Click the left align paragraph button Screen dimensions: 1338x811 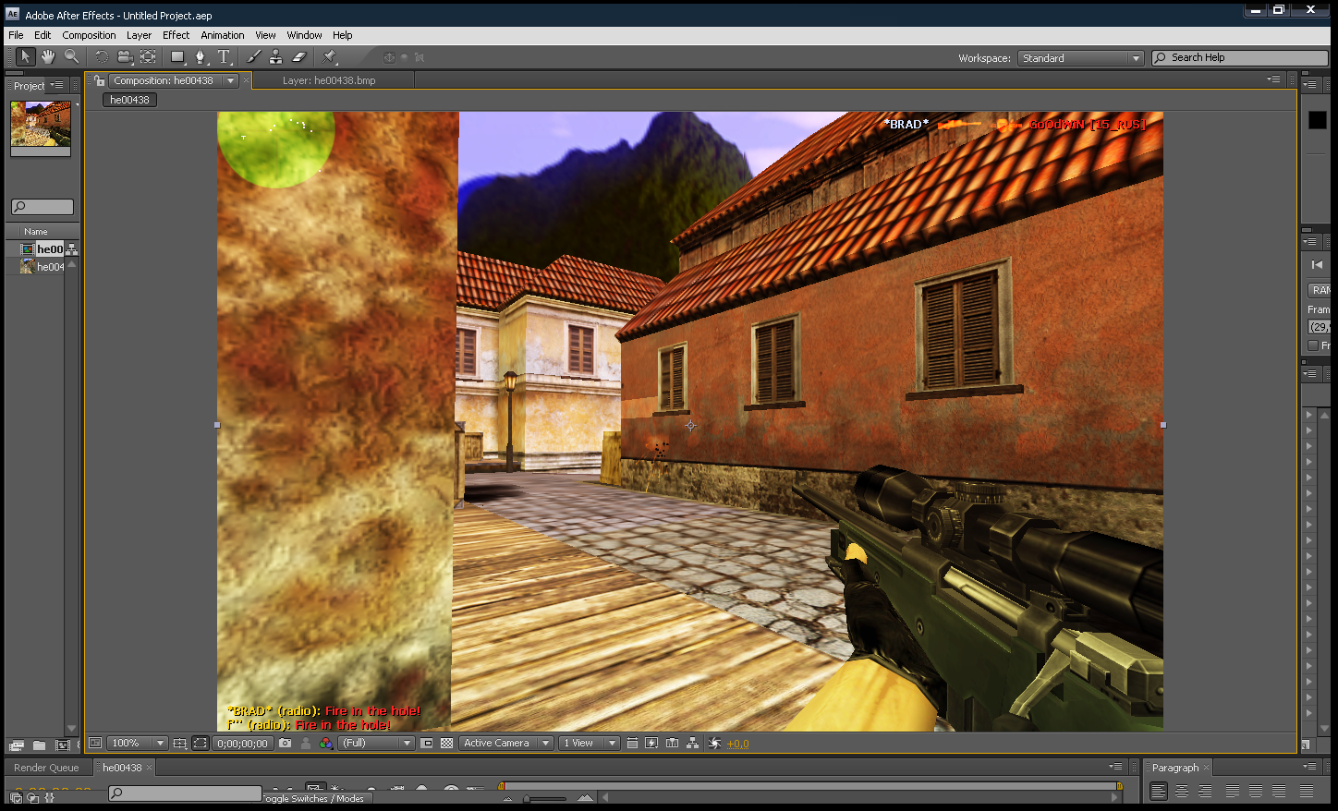(1159, 792)
